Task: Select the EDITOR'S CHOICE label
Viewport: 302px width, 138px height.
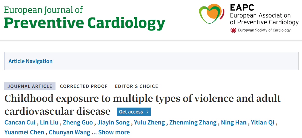Action: click(136, 86)
